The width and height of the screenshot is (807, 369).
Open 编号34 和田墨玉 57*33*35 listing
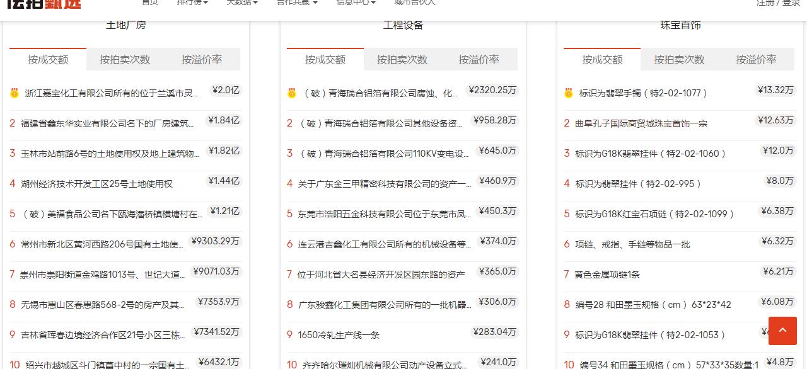pyautogui.click(x=670, y=365)
